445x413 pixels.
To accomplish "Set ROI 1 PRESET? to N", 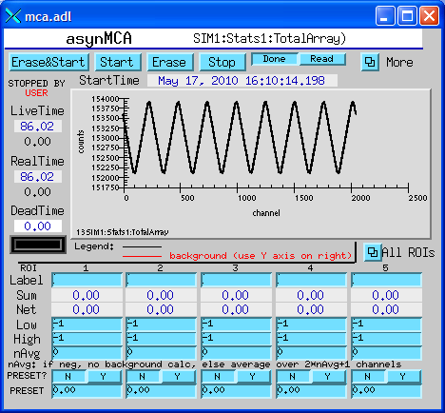I will (68, 377).
